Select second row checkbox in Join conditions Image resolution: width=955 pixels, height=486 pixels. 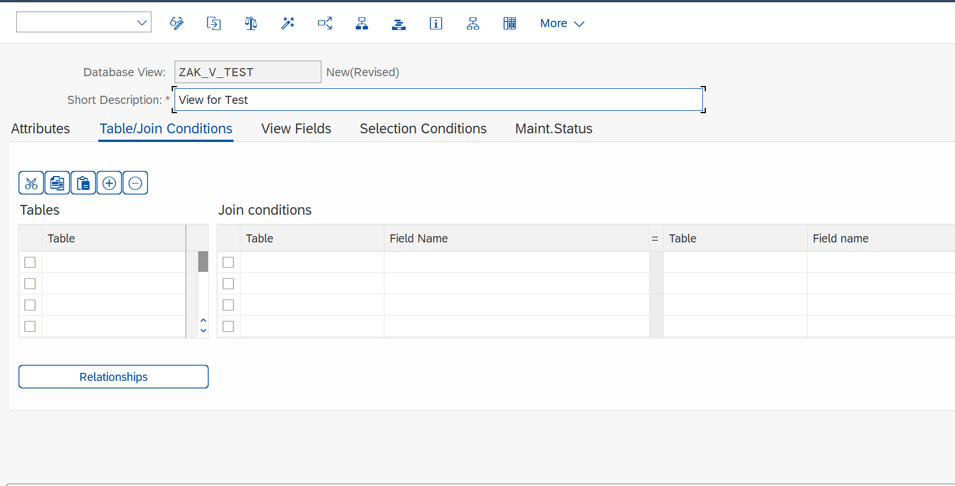click(x=228, y=284)
